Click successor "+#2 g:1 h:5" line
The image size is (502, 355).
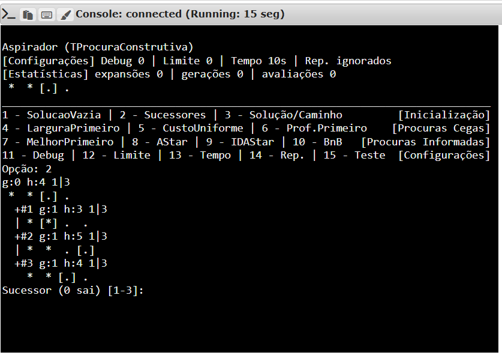tap(61, 237)
